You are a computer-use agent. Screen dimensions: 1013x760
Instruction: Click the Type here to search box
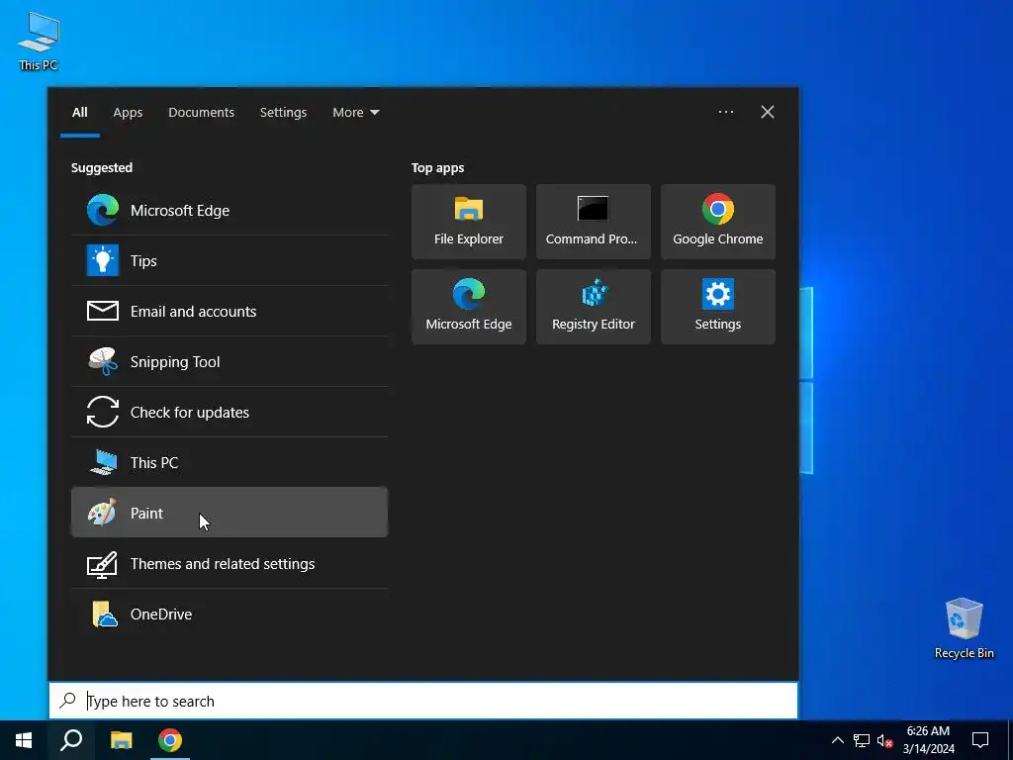click(423, 701)
